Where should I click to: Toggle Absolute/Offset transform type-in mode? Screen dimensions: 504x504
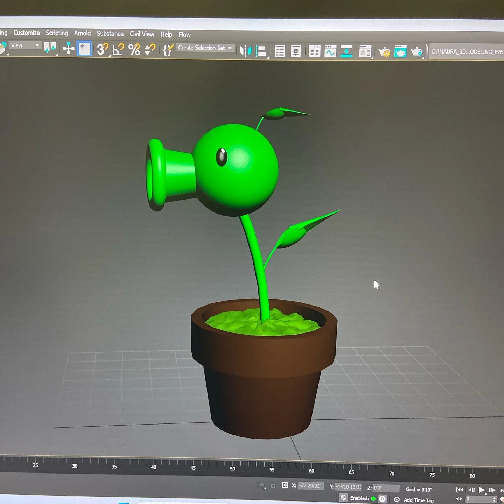tap(285, 485)
